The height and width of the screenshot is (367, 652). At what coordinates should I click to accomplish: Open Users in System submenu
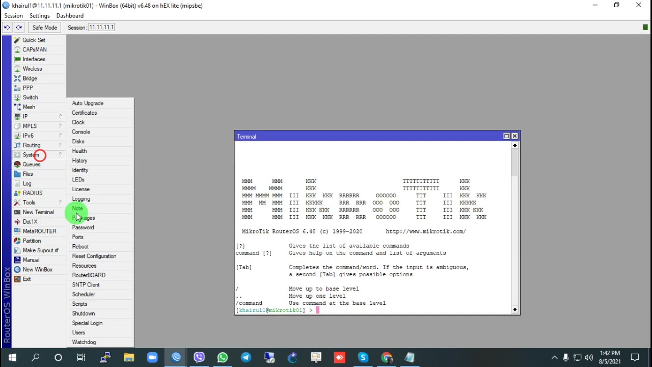[x=78, y=332]
